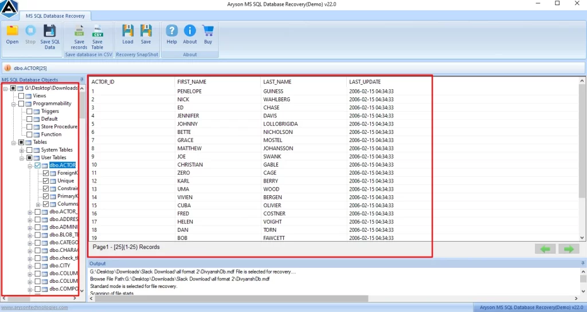Expand the Columns node under dbo.ACTOR
Image resolution: width=587 pixels, height=312 pixels.
pyautogui.click(x=38, y=204)
